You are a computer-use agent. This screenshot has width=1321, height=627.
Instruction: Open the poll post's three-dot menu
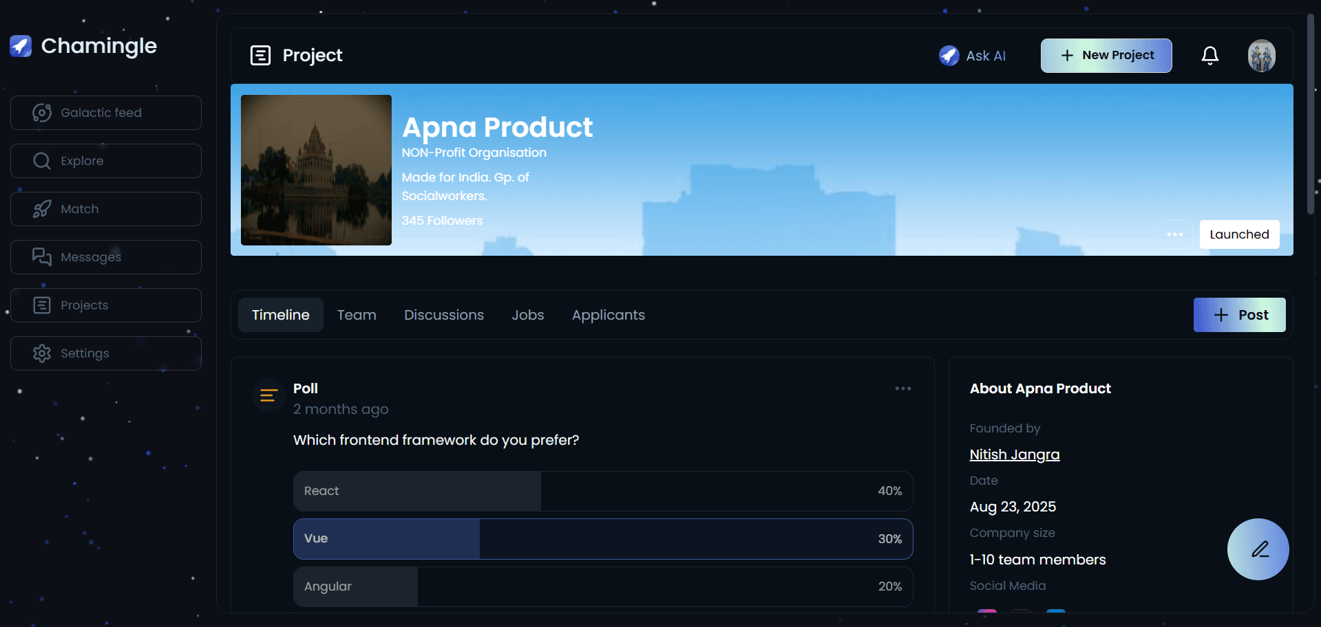coord(903,388)
